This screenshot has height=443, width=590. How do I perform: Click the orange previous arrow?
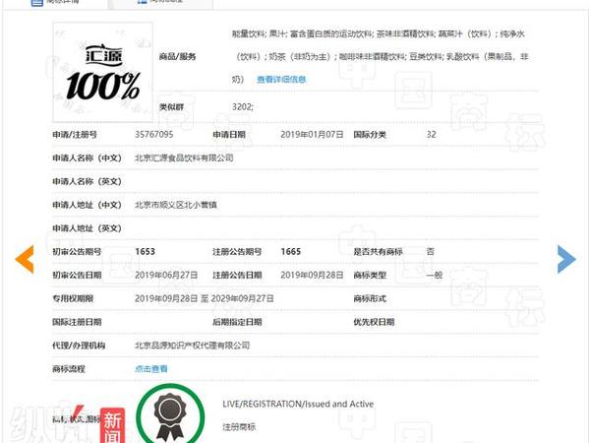[25, 259]
